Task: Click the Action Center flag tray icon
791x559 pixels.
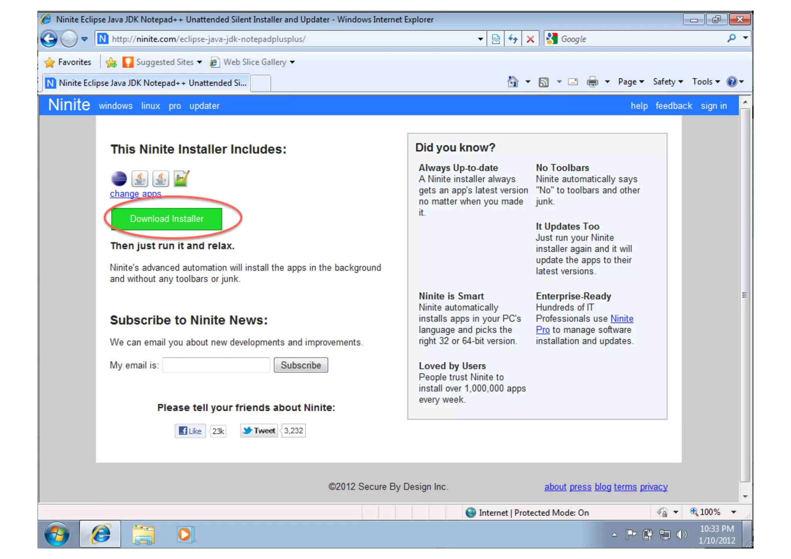Action: point(631,534)
